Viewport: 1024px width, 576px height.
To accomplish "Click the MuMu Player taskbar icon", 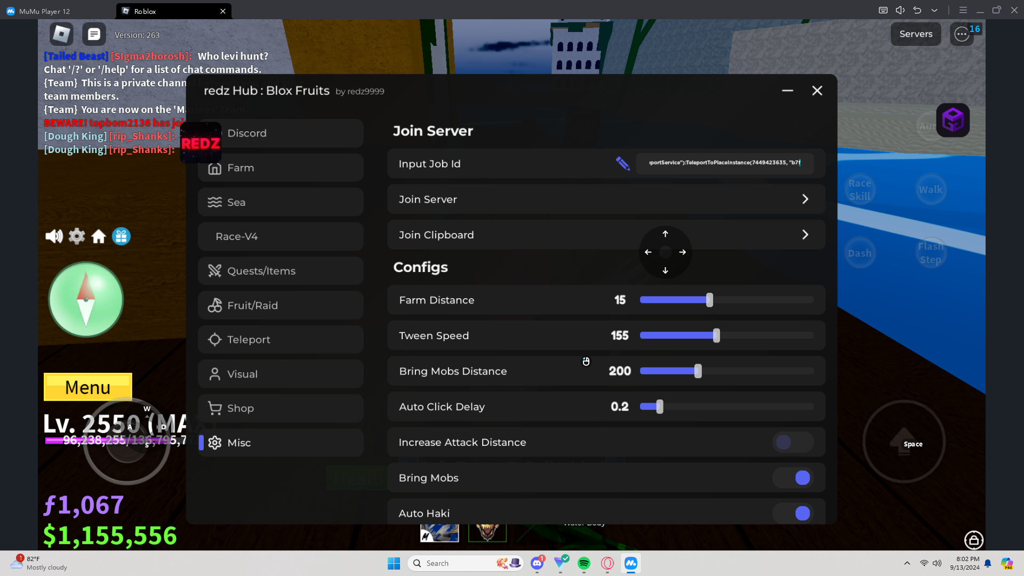I will pyautogui.click(x=631, y=563).
